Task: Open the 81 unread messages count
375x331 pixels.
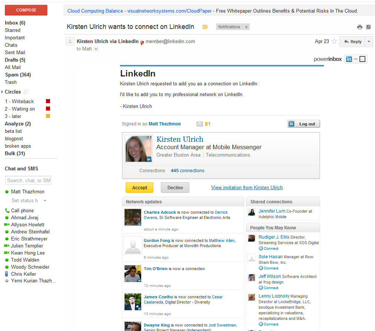Action: (x=208, y=124)
